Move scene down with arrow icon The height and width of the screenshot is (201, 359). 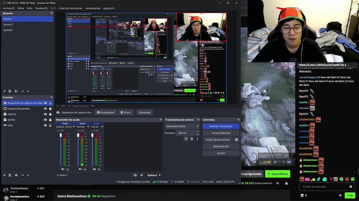tap(28, 91)
